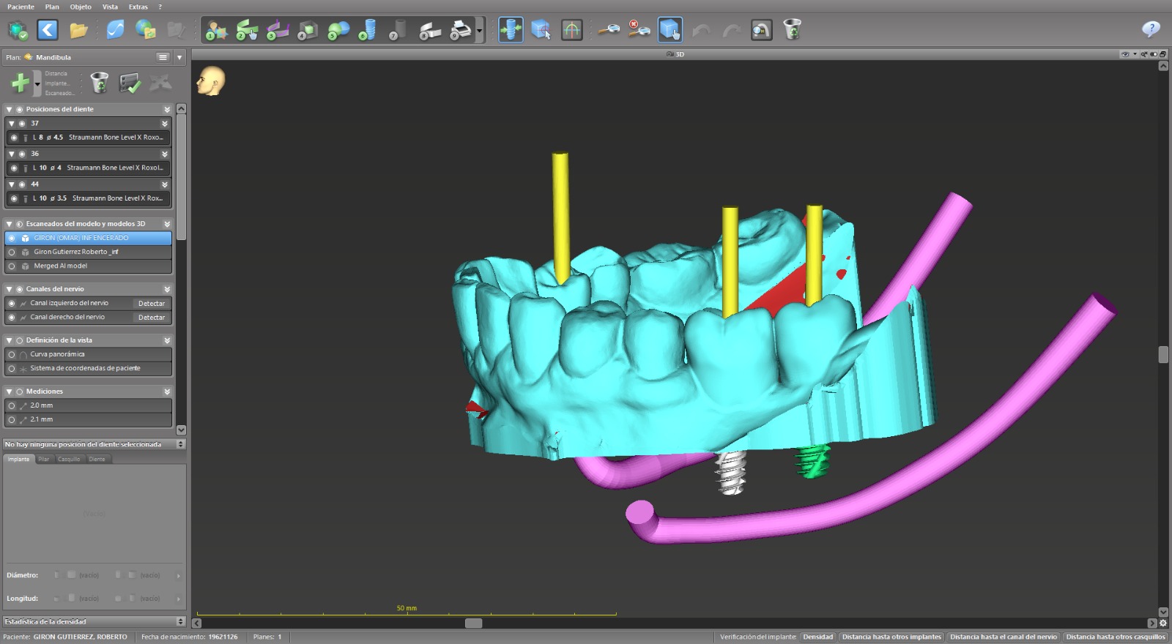Click Distancia hasta el canal del nervio button
Image resolution: width=1172 pixels, height=644 pixels.
[x=1004, y=637]
